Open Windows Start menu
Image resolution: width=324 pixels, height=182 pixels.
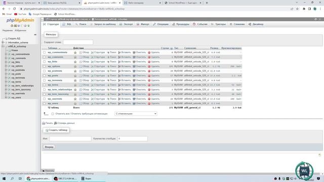(4, 178)
